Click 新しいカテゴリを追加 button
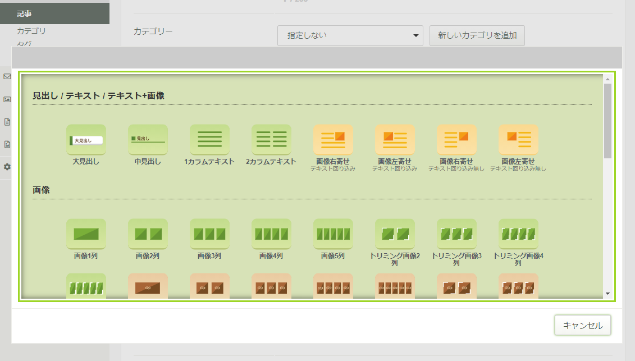This screenshot has height=361, width=635. click(x=477, y=35)
